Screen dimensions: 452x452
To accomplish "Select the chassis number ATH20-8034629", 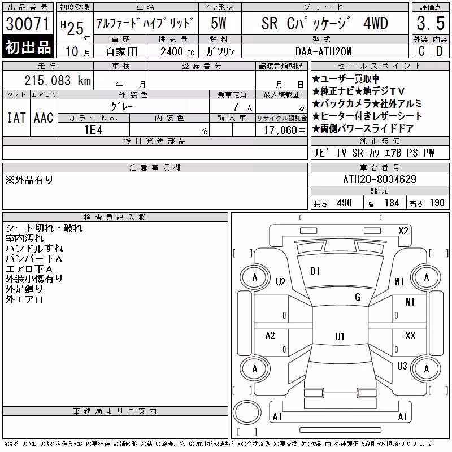I will [380, 179].
